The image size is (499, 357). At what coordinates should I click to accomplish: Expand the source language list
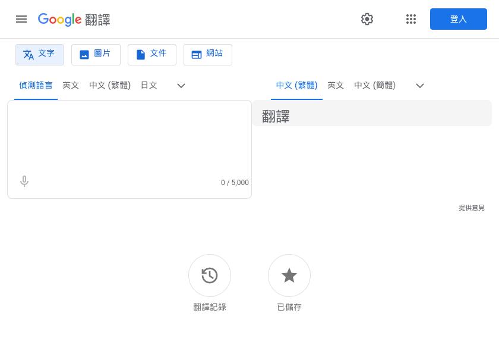[181, 86]
